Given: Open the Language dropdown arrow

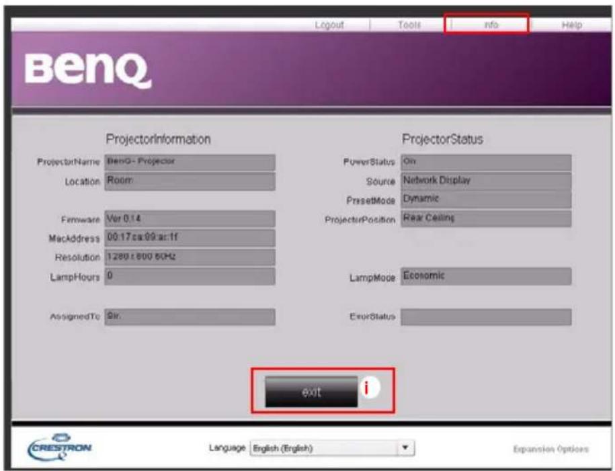Looking at the screenshot, I should (405, 448).
